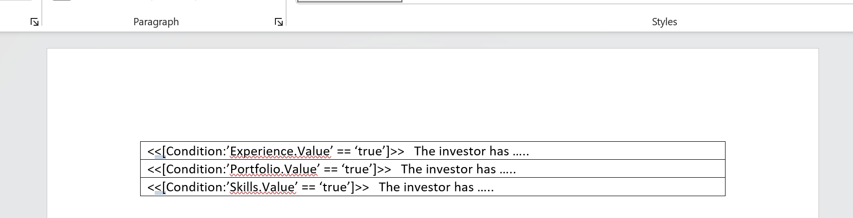Click 'The investor has' in Experience row
Viewport: 853px width, 218px height.
click(x=461, y=151)
